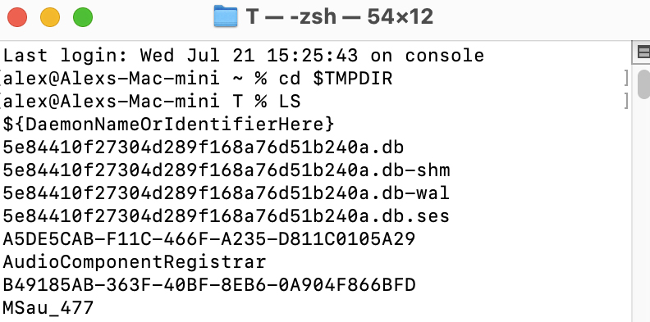Click the vertical scrollbar thumb
Image resolution: width=650 pixels, height=322 pixels.
pos(643,84)
